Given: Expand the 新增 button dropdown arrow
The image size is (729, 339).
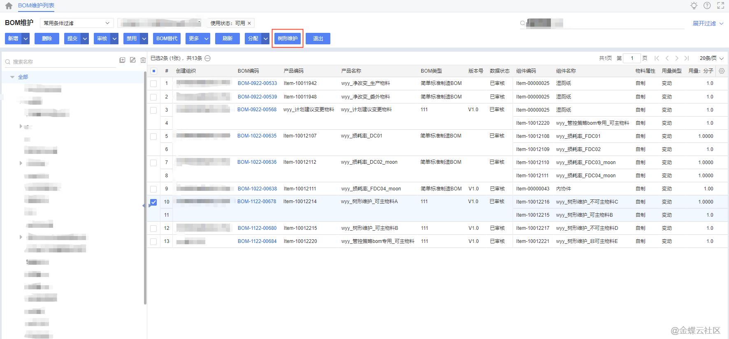Looking at the screenshot, I should pyautogui.click(x=26, y=39).
